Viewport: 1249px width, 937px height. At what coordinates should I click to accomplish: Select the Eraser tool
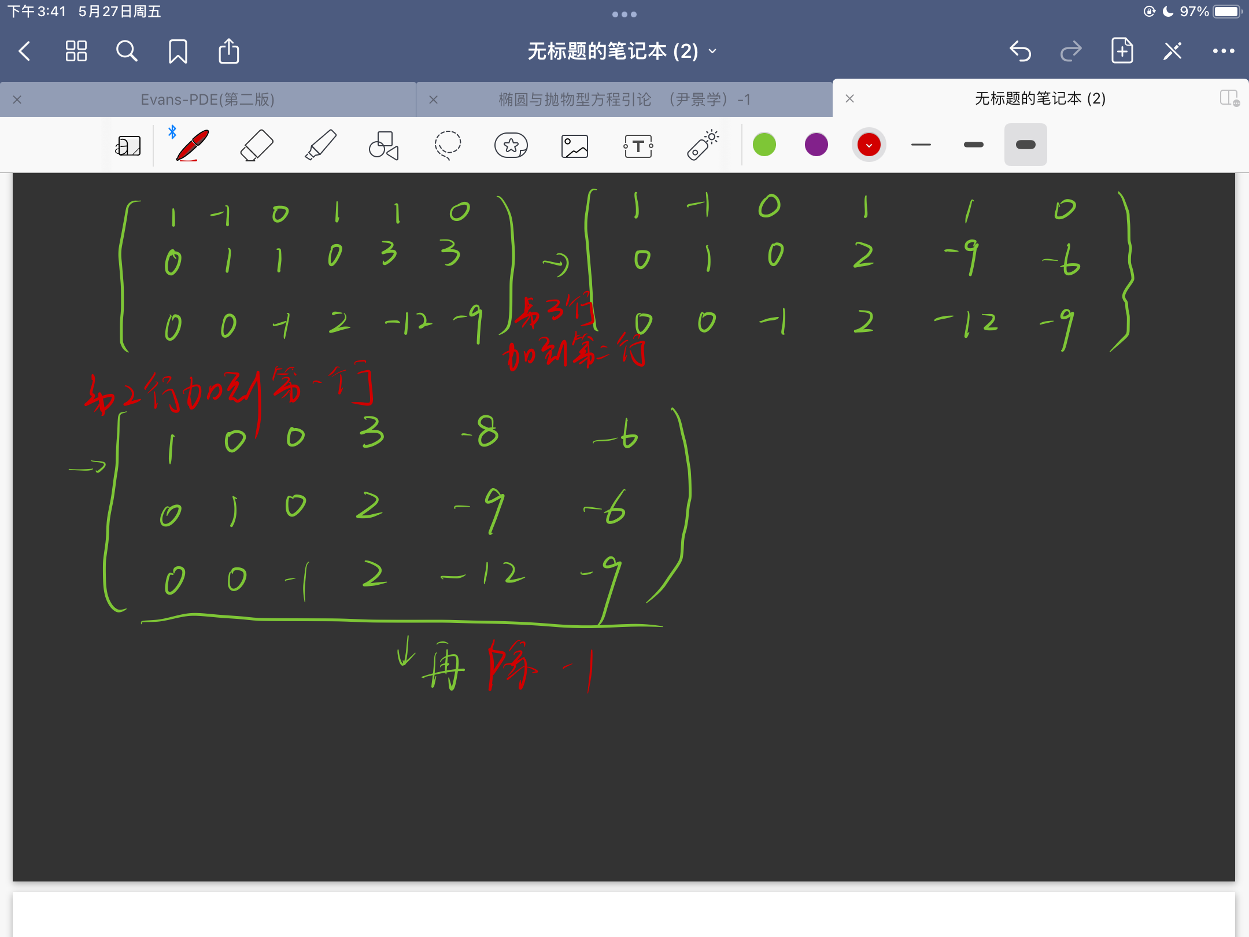256,145
